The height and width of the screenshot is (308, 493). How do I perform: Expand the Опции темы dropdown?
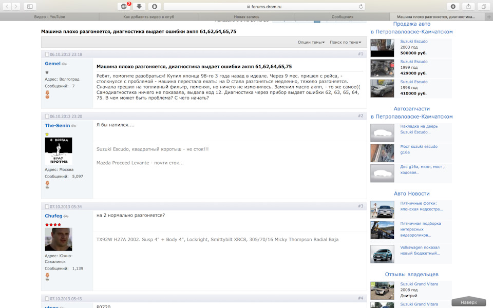click(x=311, y=42)
